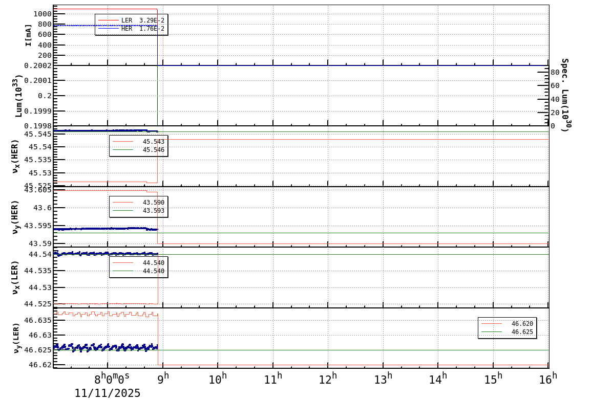The width and height of the screenshot is (591, 400).
Task: Click the blue tune trace in vx(LER) panel
Action: click(102, 253)
